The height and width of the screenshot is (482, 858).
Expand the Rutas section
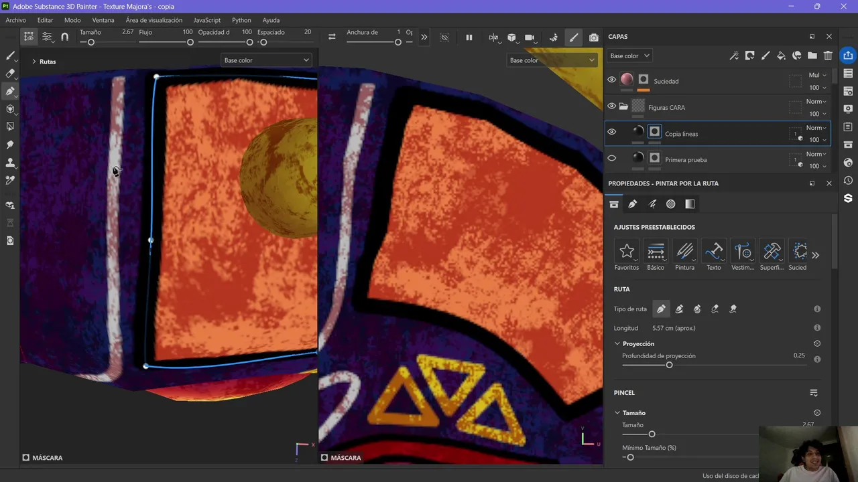click(34, 62)
